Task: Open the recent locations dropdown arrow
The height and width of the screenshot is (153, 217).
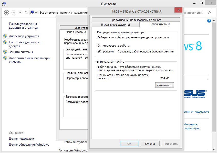Action: click(x=20, y=13)
